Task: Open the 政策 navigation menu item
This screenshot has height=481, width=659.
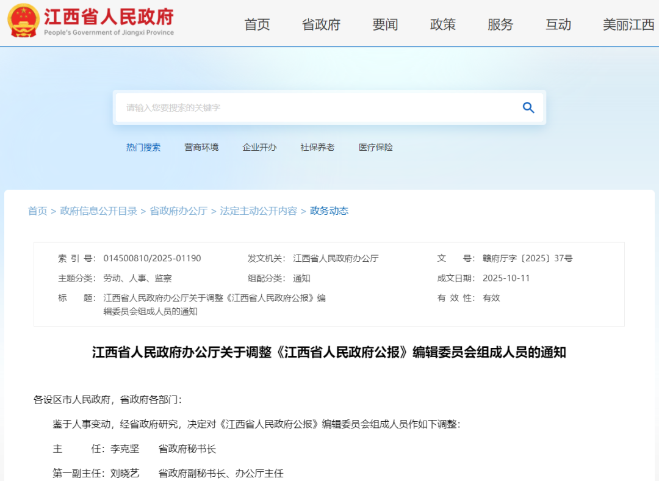Action: (442, 24)
